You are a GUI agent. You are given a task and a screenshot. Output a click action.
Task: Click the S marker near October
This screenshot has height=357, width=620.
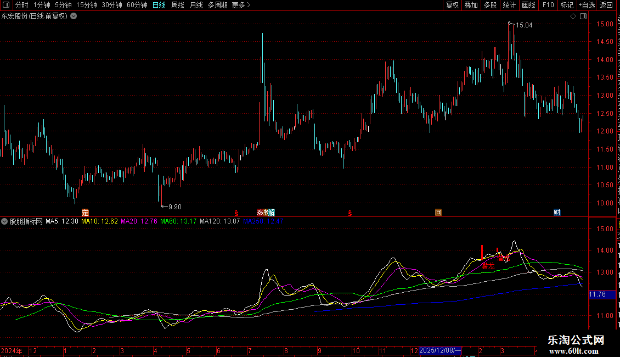350,213
